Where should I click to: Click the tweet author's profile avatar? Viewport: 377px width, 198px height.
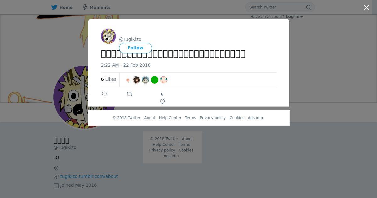(x=108, y=36)
